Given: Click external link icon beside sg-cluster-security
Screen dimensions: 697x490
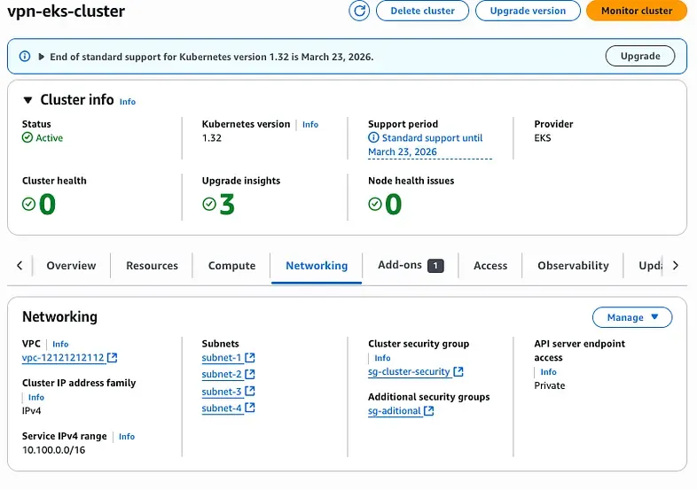Looking at the screenshot, I should tap(458, 372).
